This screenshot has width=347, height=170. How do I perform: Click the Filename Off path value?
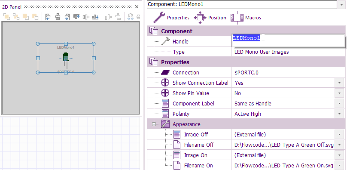click(284, 145)
